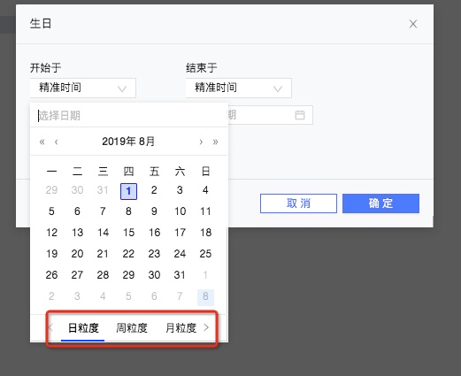Select greyed July 29 in first row
The image size is (461, 376).
(51, 190)
